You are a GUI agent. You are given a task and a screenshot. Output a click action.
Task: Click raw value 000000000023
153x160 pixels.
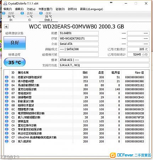(135, 121)
